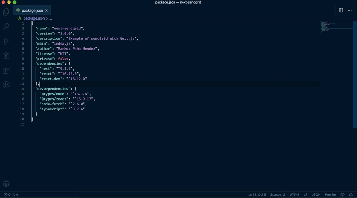Screen dimensions: 357x198
Task: Open the editor More Actions ellipsis menu
Action: [x=350, y=10]
